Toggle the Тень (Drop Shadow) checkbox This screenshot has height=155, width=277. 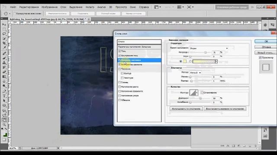pyautogui.click(x=119, y=51)
